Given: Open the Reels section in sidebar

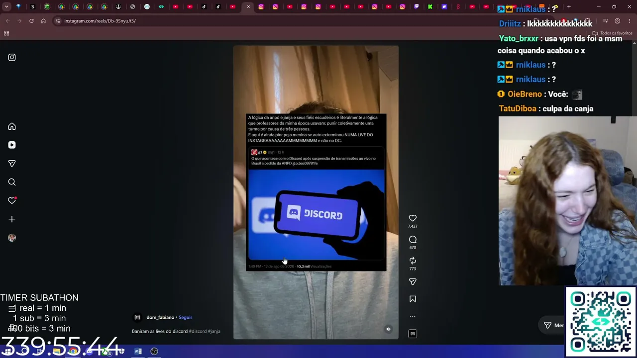Looking at the screenshot, I should tap(12, 145).
